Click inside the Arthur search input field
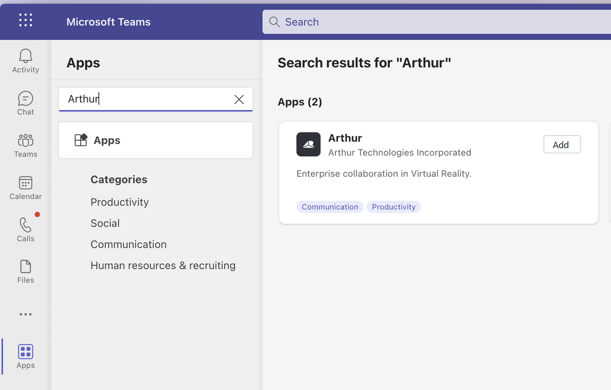611x390 pixels. (144, 99)
